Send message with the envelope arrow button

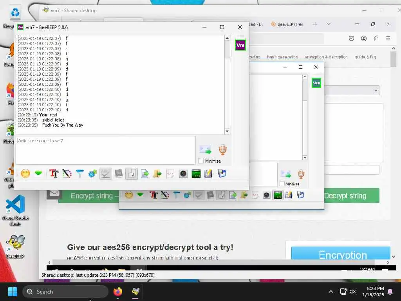205,150
